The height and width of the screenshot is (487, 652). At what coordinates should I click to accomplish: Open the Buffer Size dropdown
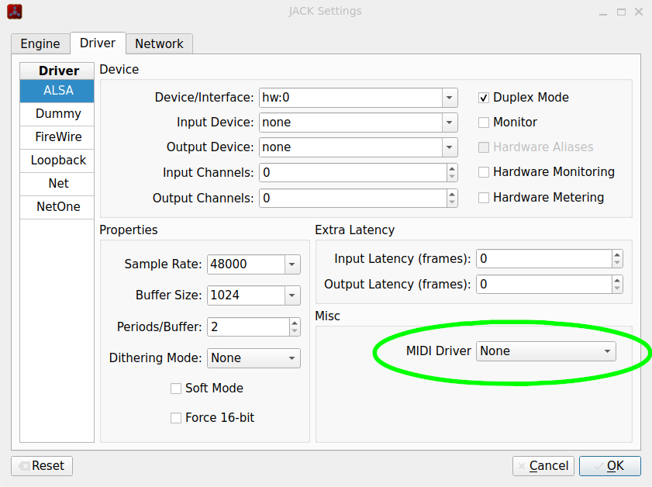tap(292, 295)
